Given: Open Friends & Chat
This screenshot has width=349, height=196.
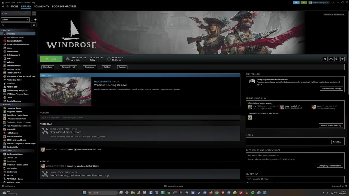Looking at the screenshot, I should (x=339, y=186).
